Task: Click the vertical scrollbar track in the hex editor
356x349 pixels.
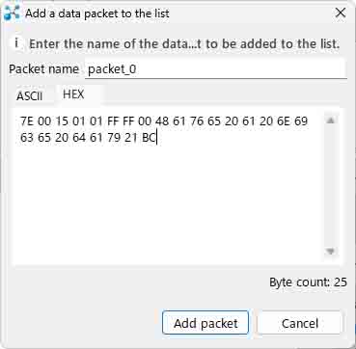Action: 331,186
